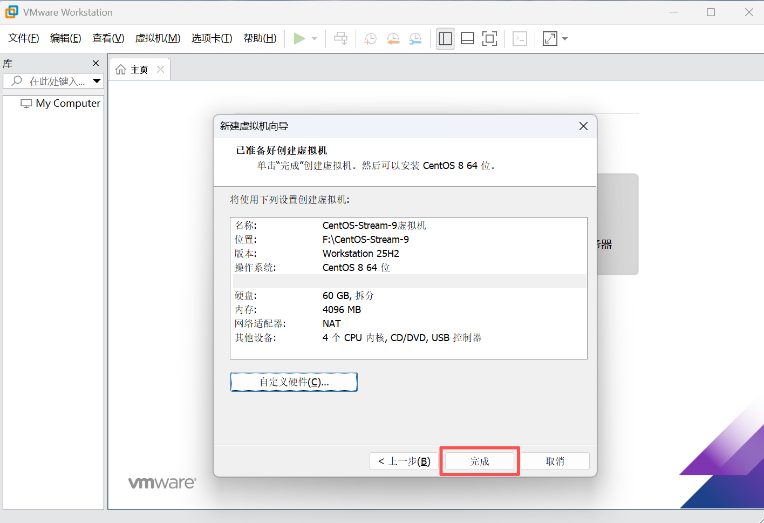Minimize the VMware Workstation window

[x=673, y=12]
